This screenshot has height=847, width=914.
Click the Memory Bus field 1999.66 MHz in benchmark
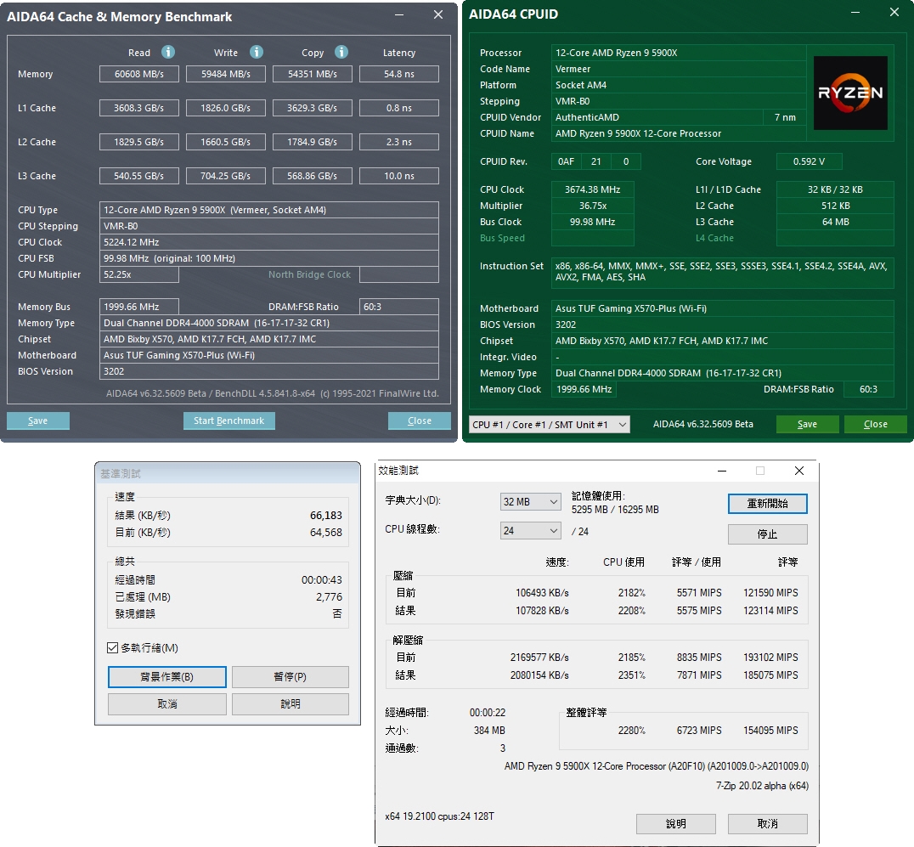click(138, 307)
